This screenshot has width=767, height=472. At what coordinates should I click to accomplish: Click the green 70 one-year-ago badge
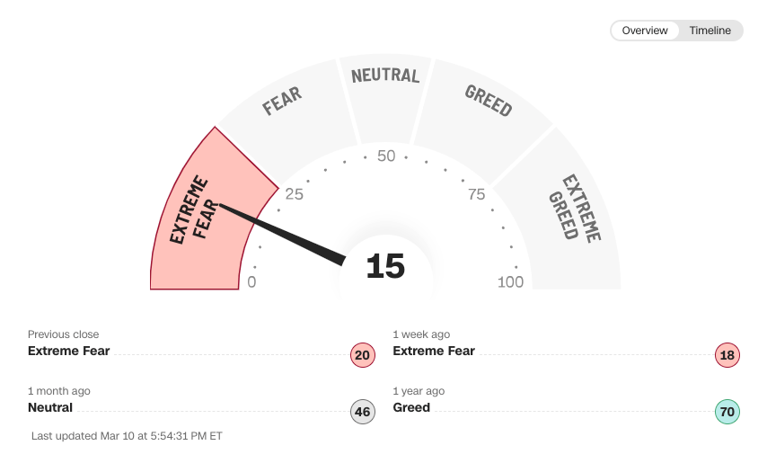727,413
